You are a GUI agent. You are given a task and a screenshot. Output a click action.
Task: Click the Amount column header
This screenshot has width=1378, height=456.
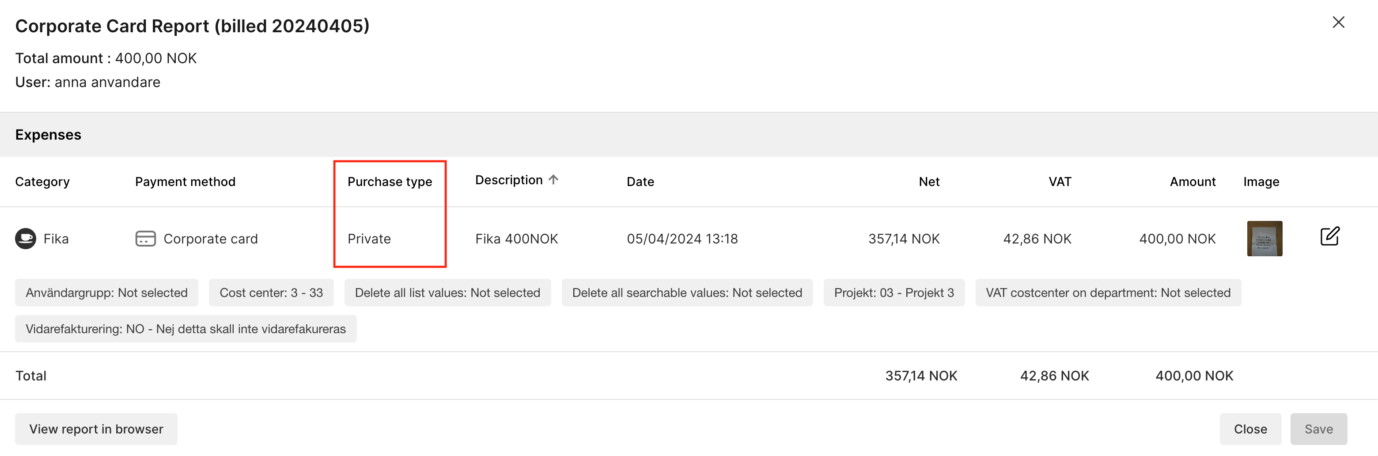coord(1192,182)
